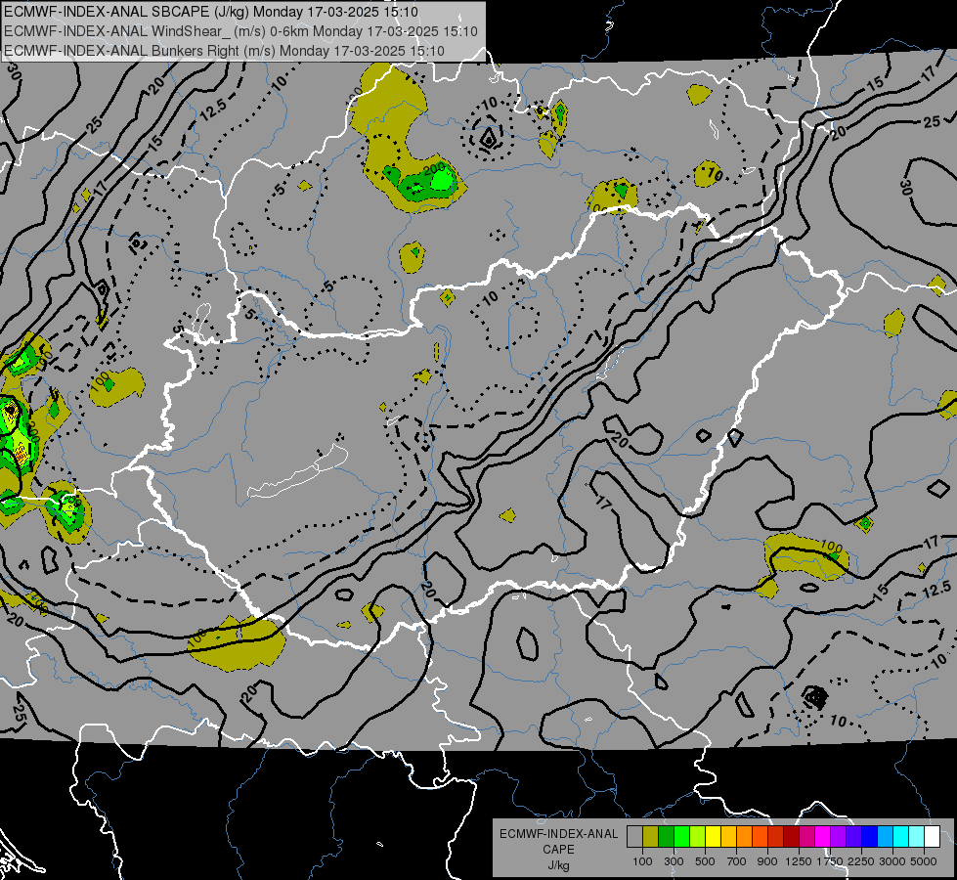Viewport: 957px width, 880px height.
Task: Click the gray swatch in CAPE legend
Action: pyautogui.click(x=634, y=836)
